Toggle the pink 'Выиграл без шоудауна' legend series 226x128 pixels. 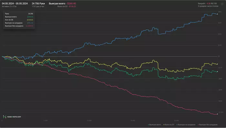208,125
